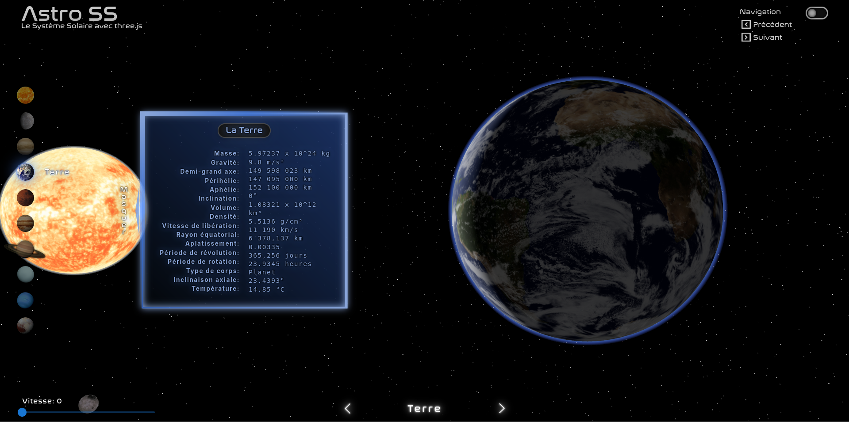Click the Suivant navigation item
This screenshot has height=422, width=849.
click(762, 38)
